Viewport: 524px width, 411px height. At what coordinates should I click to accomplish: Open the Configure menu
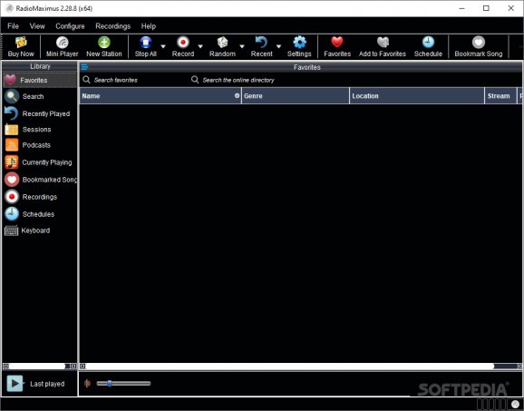pos(70,26)
